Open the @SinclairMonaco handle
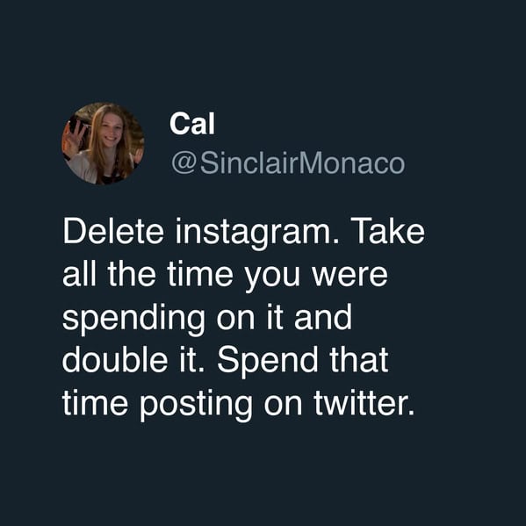This screenshot has width=526, height=526. (x=288, y=163)
